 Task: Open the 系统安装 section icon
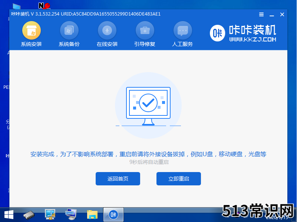pyautogui.click(x=32, y=30)
